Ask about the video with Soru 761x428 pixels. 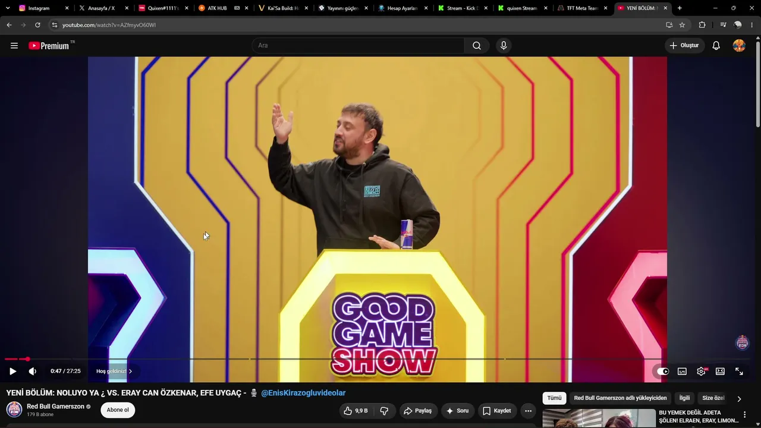click(457, 411)
